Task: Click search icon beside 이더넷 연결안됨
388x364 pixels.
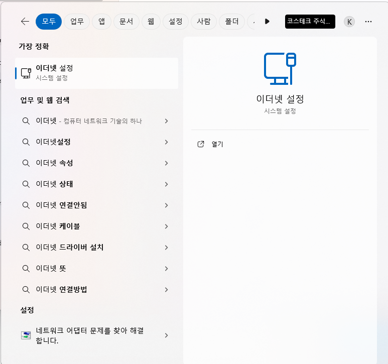Action: coord(26,205)
